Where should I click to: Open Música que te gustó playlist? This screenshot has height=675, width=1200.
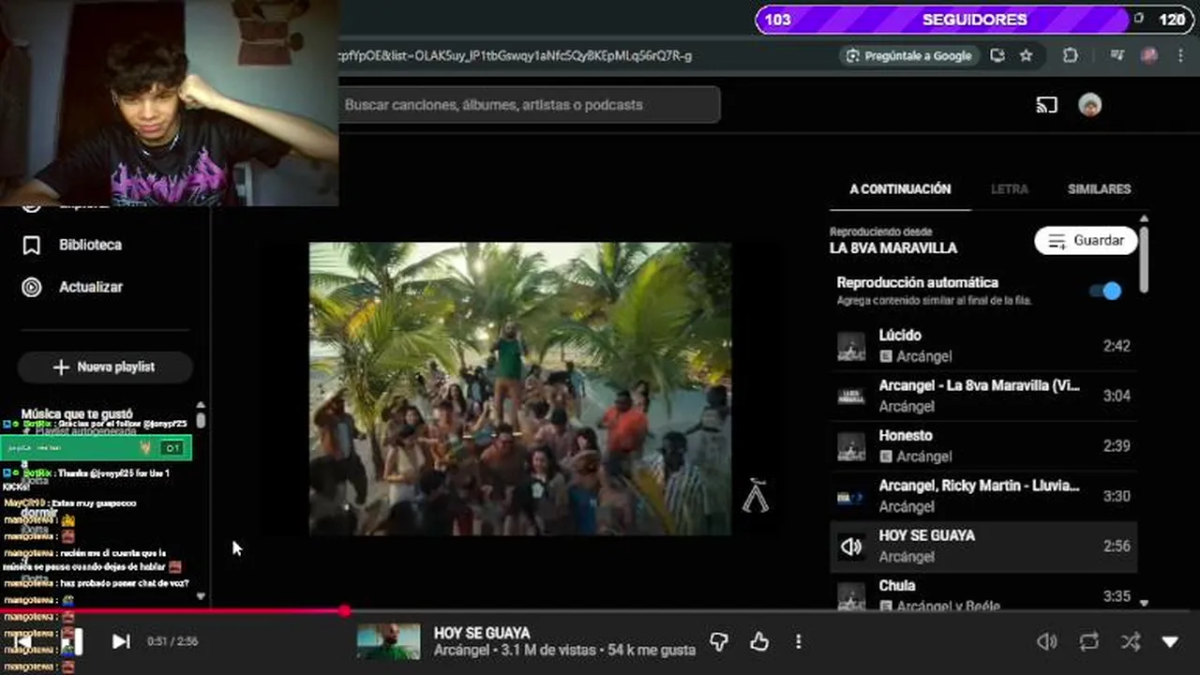click(77, 413)
